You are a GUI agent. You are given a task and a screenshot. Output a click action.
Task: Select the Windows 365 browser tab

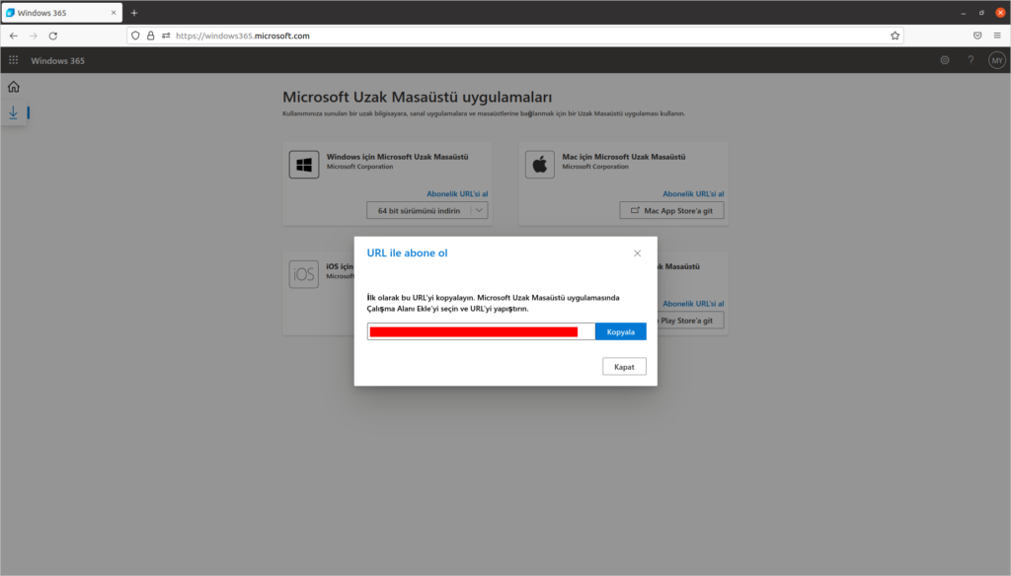(x=62, y=13)
